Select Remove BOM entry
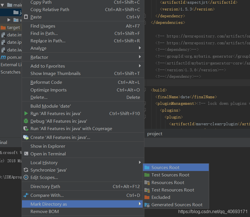Screen dimensions: 250x217 pos(83,212)
